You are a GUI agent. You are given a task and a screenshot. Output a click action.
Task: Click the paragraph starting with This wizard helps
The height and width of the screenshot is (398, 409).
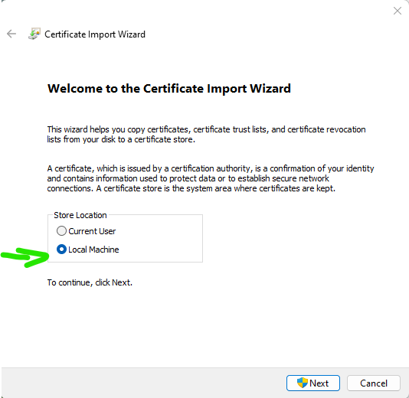pyautogui.click(x=206, y=135)
